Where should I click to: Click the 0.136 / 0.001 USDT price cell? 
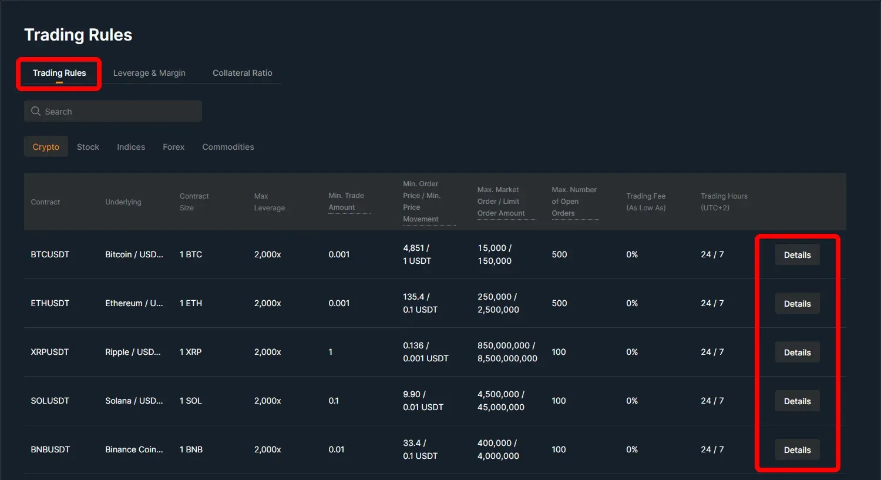click(x=426, y=352)
